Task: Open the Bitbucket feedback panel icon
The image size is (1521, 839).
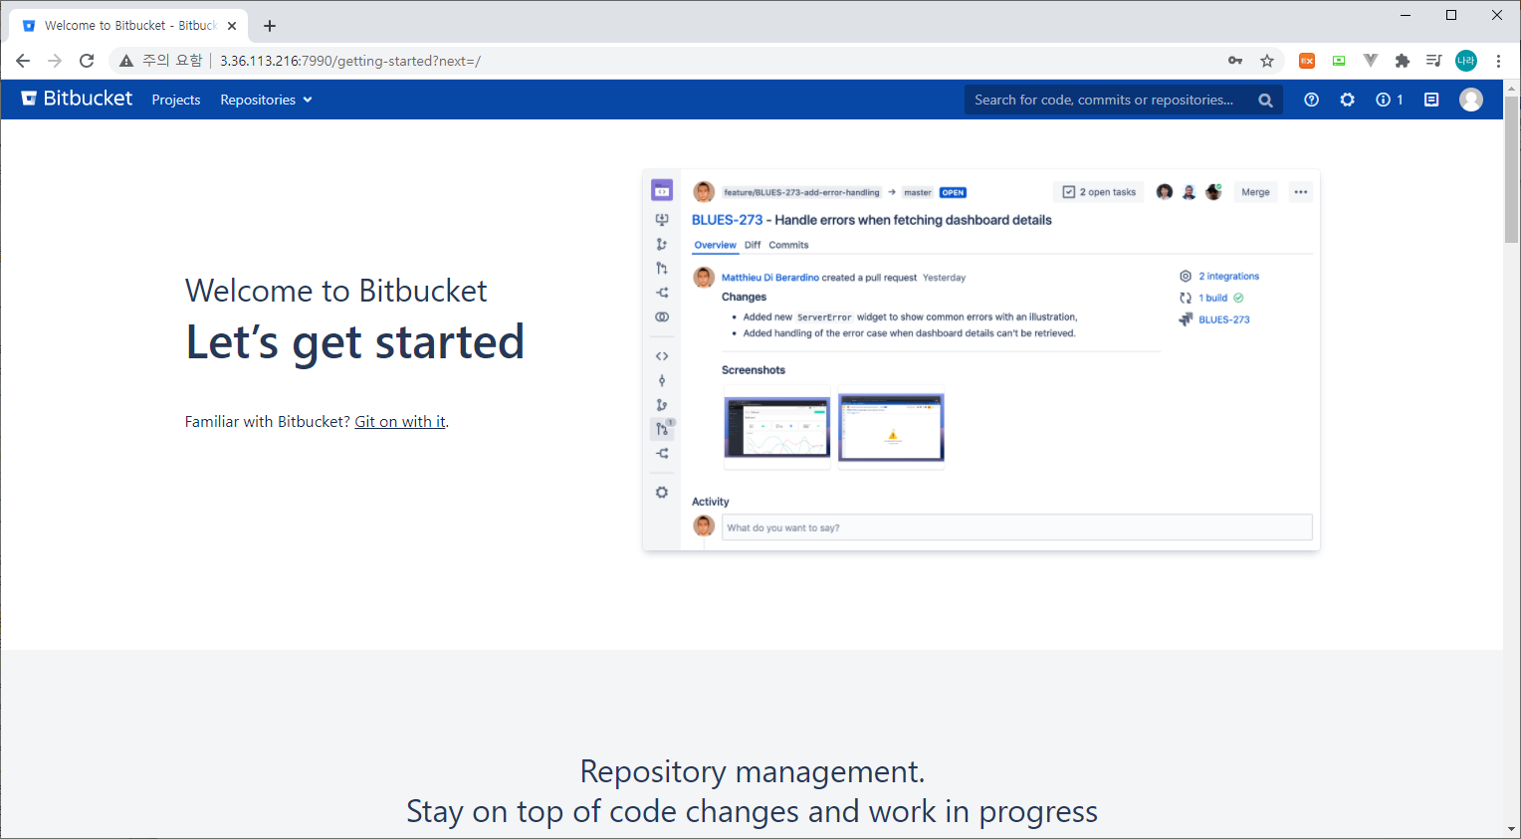Action: tap(1430, 100)
